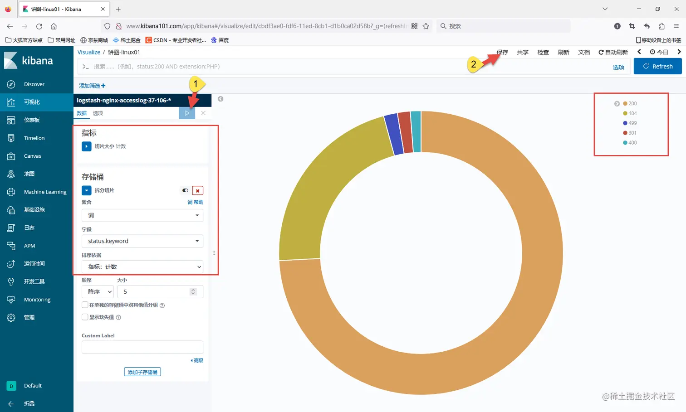
Task: Open the 词 帮助 help link
Action: tap(196, 202)
